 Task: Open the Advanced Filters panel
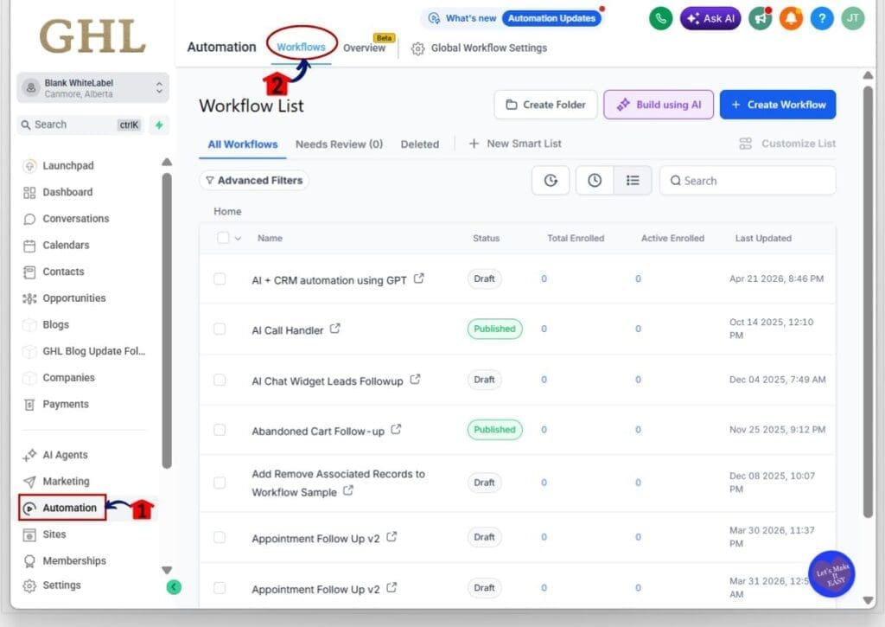[x=254, y=181]
